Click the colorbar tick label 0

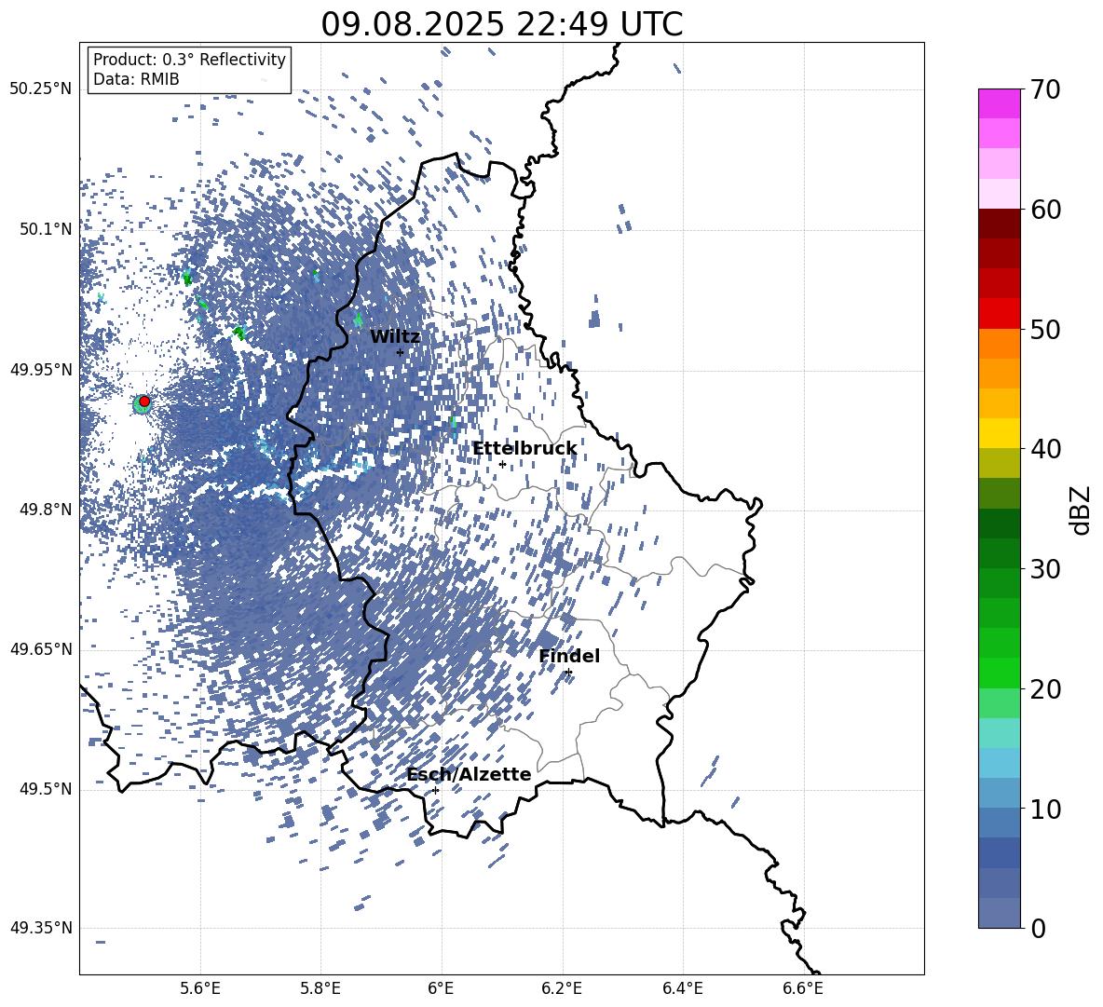tap(1038, 928)
